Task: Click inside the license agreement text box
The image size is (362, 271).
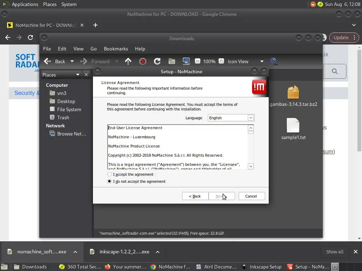Action: pos(177,147)
